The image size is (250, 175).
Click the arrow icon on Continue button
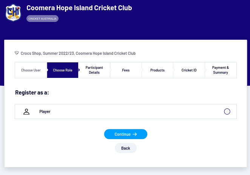[135, 134]
